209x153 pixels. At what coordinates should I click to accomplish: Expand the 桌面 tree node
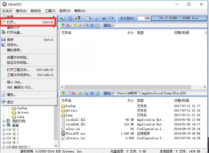pos(4,125)
